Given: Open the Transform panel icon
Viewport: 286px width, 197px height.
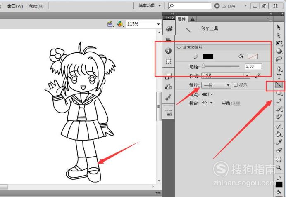Looking at the screenshot, I should (x=168, y=61).
